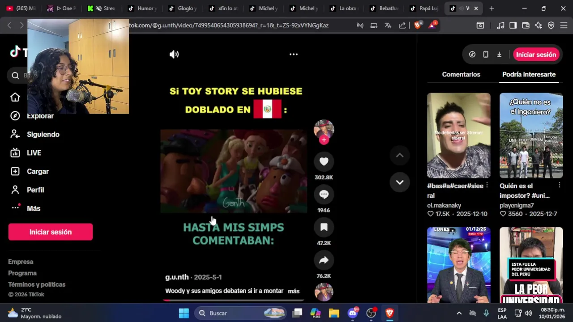The width and height of the screenshot is (573, 322).
Task: Follow the creator via the plus badge
Action: [x=324, y=140]
